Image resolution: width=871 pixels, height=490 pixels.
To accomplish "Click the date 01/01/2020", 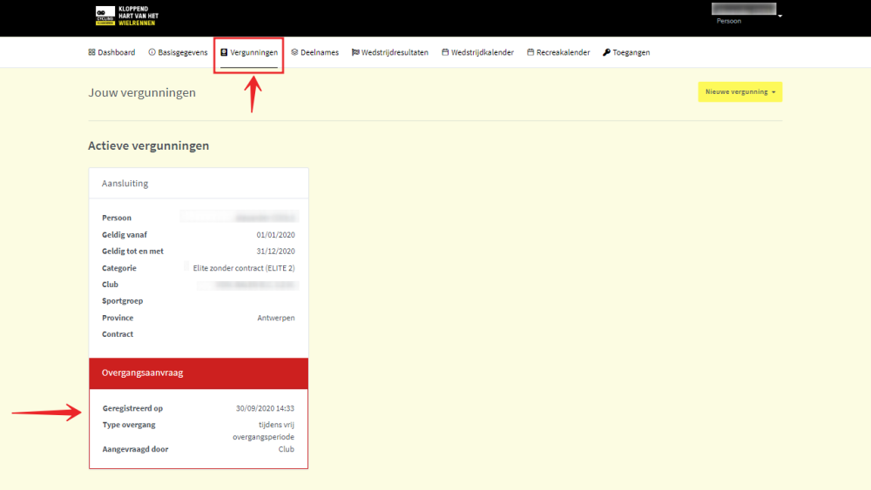I will coord(275,235).
